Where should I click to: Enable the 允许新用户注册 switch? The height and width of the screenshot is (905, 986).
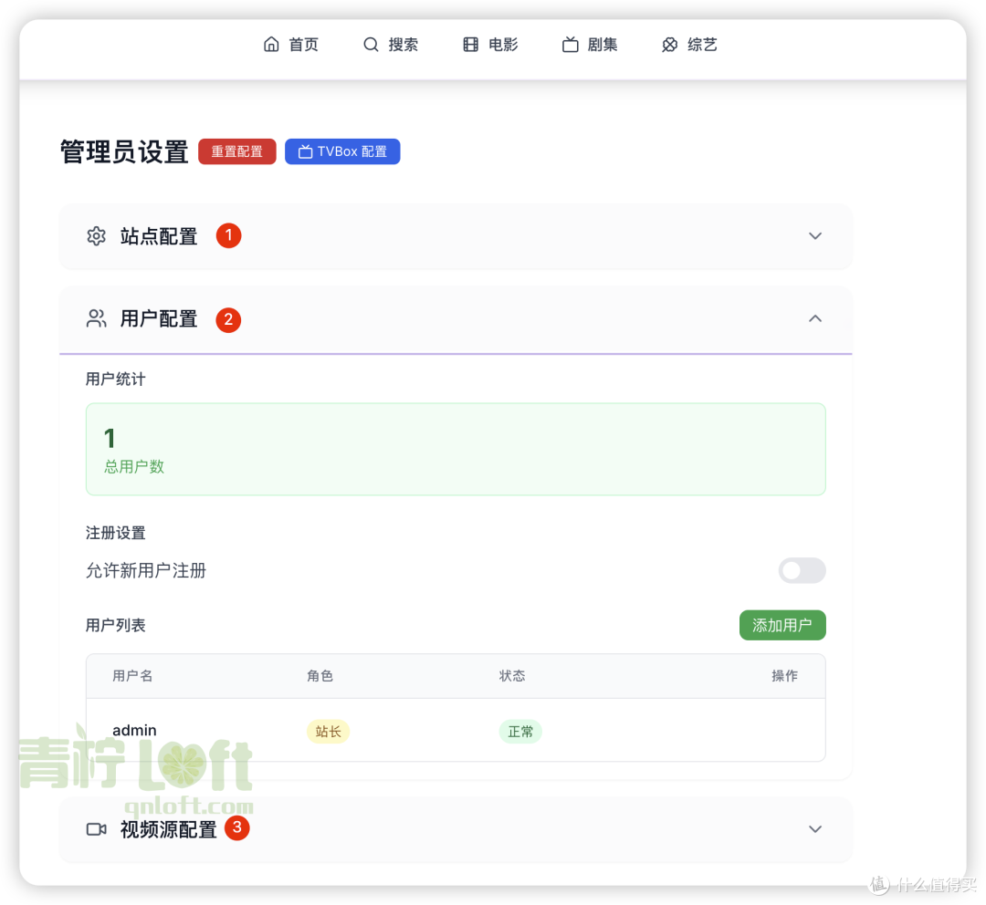802,571
